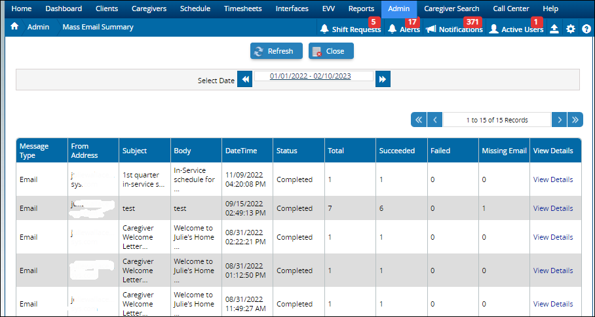Viewport: 595px width, 317px height.
Task: View details for 09/15/2022 test email
Action: coord(553,208)
